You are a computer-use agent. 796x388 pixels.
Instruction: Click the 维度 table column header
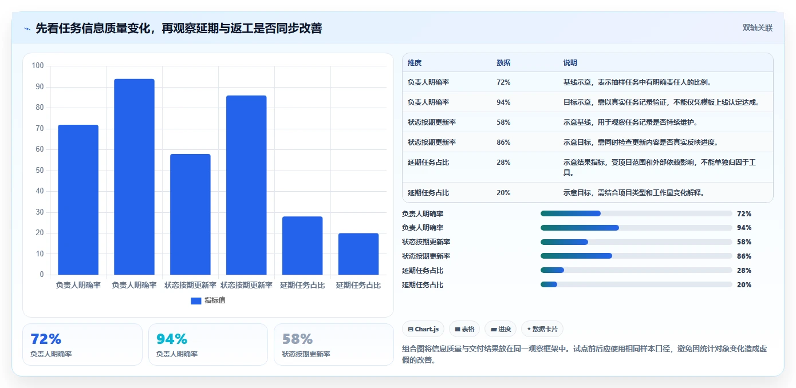415,63
